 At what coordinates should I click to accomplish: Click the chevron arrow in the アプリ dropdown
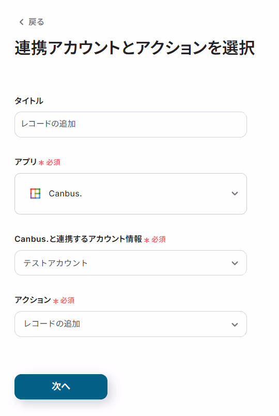[x=235, y=194]
